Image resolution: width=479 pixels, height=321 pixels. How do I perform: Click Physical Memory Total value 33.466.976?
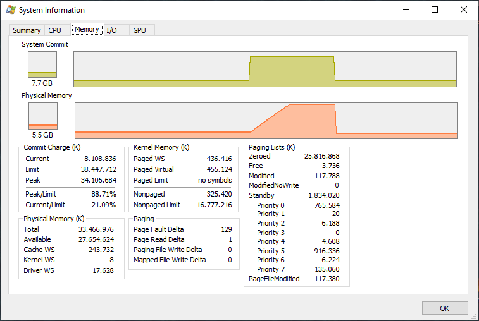click(x=96, y=229)
